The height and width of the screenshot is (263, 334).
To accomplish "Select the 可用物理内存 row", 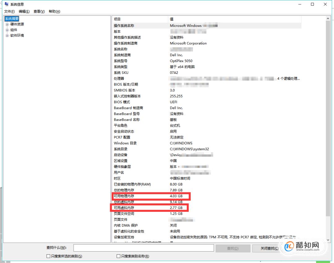I will pyautogui.click(x=207, y=196).
